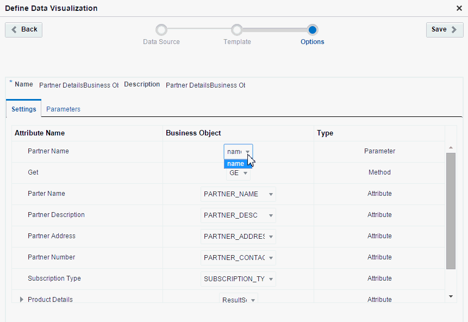
Task: Switch to the Parameters tab
Action: point(63,109)
